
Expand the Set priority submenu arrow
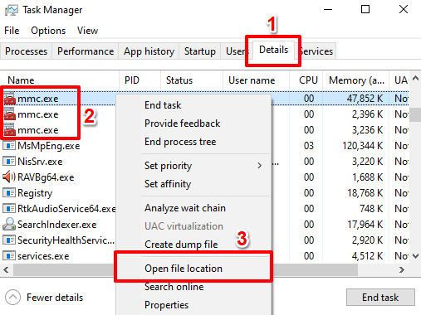click(259, 166)
